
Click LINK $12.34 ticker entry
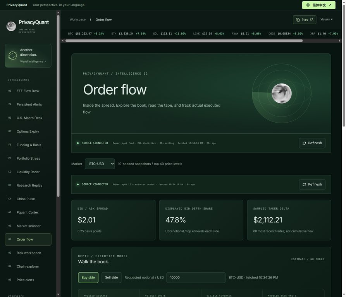[x=209, y=34]
